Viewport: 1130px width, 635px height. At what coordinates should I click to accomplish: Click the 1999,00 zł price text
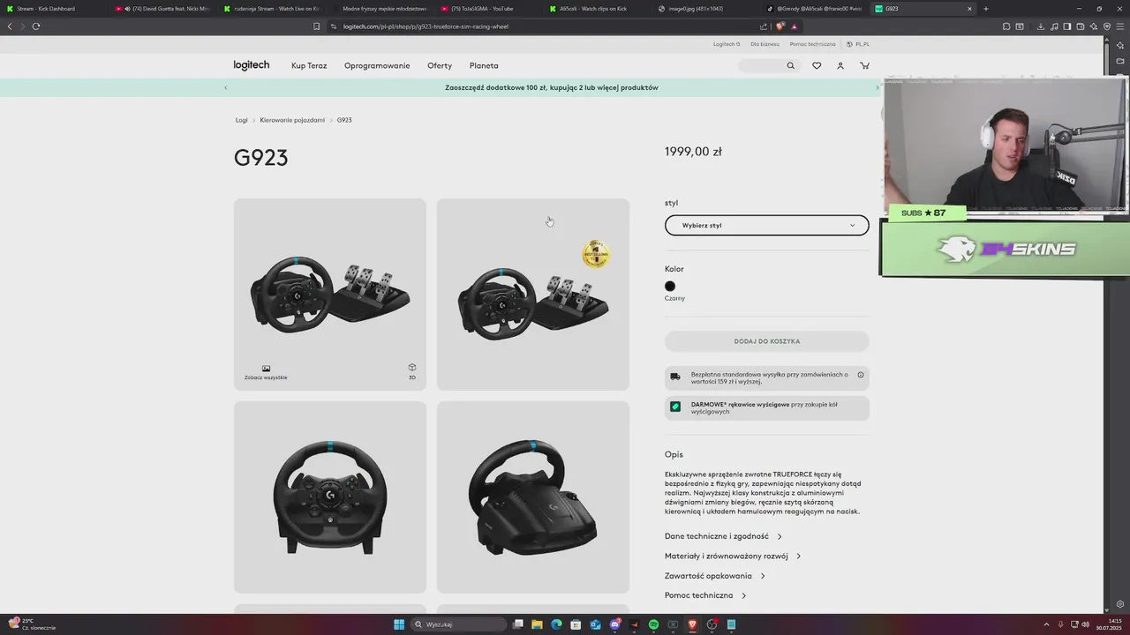pyautogui.click(x=693, y=152)
